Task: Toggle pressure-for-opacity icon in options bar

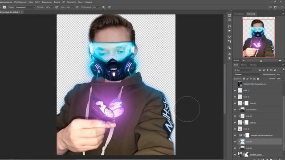Action: 57,7
